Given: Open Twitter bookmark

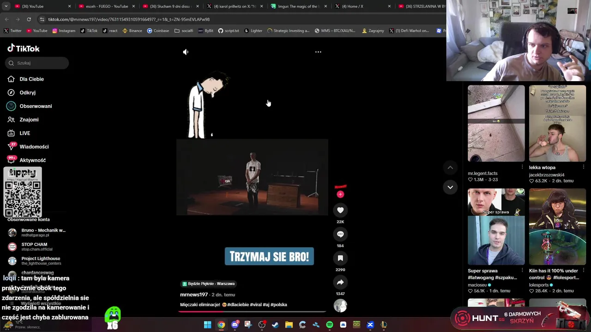Looking at the screenshot, I should (x=12, y=31).
